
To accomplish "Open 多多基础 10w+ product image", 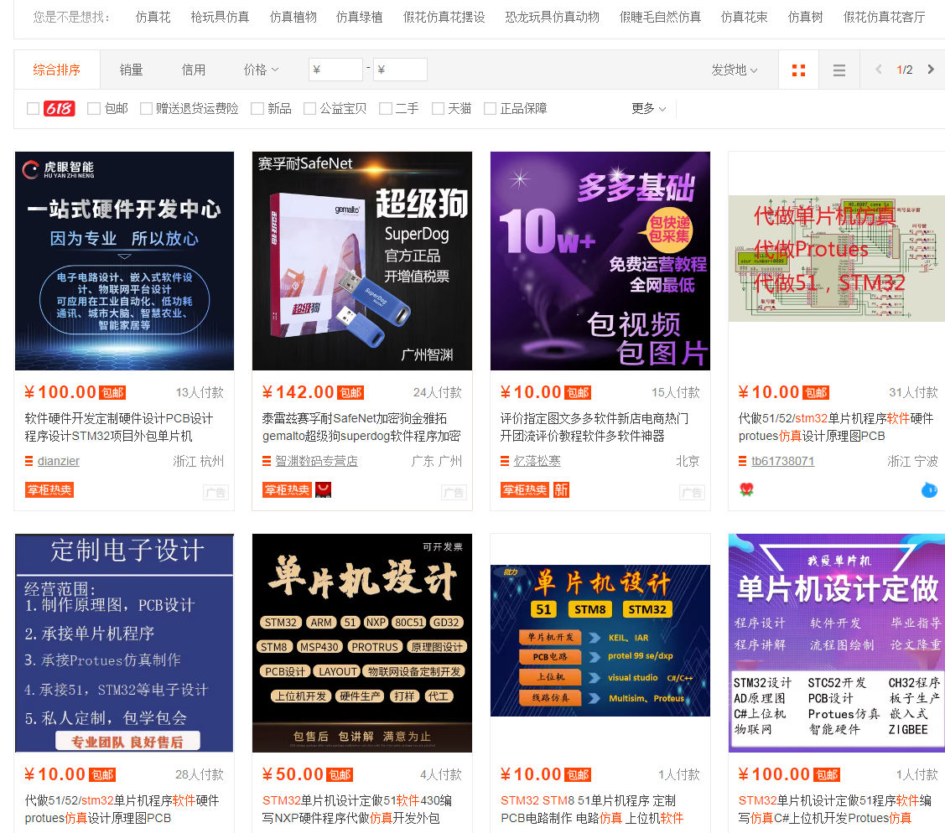I will coord(600,261).
